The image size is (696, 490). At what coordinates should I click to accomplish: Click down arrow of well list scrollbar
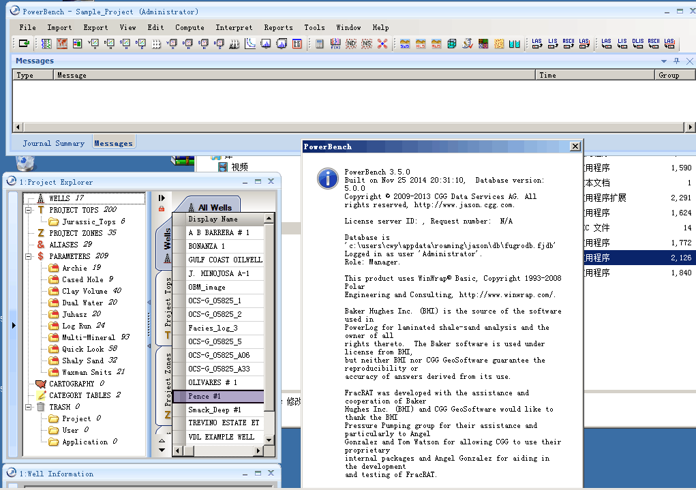(269, 440)
